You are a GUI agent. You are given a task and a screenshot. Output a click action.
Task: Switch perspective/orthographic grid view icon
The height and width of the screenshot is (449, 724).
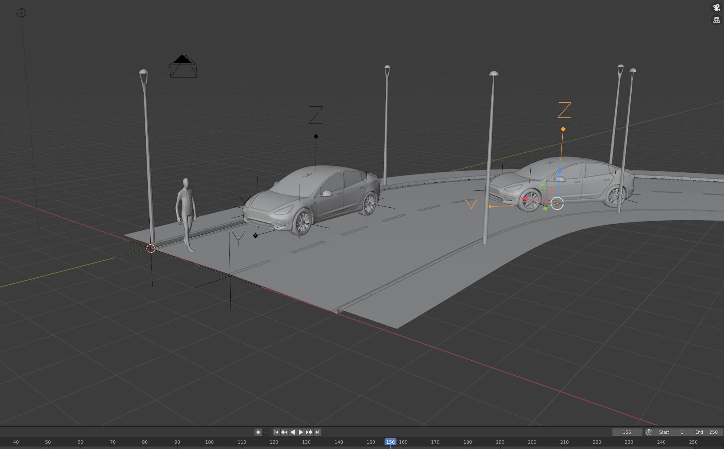click(717, 20)
